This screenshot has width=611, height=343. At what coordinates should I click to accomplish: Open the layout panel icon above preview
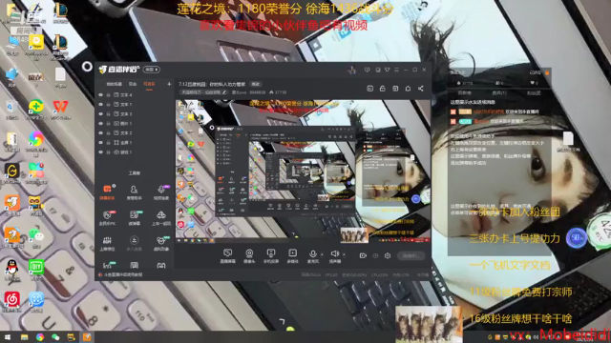pos(395,89)
